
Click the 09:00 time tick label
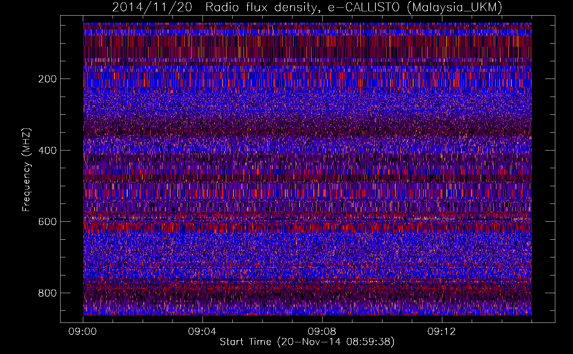click(x=83, y=332)
